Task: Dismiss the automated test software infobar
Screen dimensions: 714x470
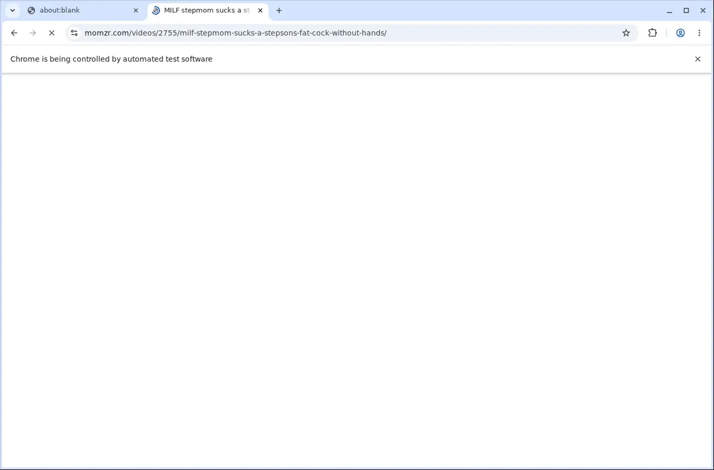Action: [x=698, y=59]
